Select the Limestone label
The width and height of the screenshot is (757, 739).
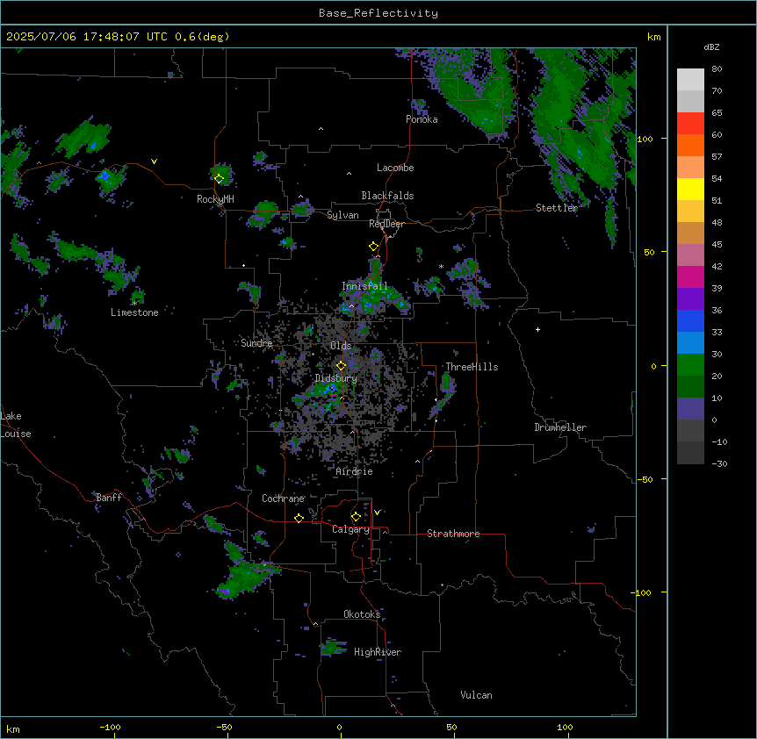[x=134, y=312]
